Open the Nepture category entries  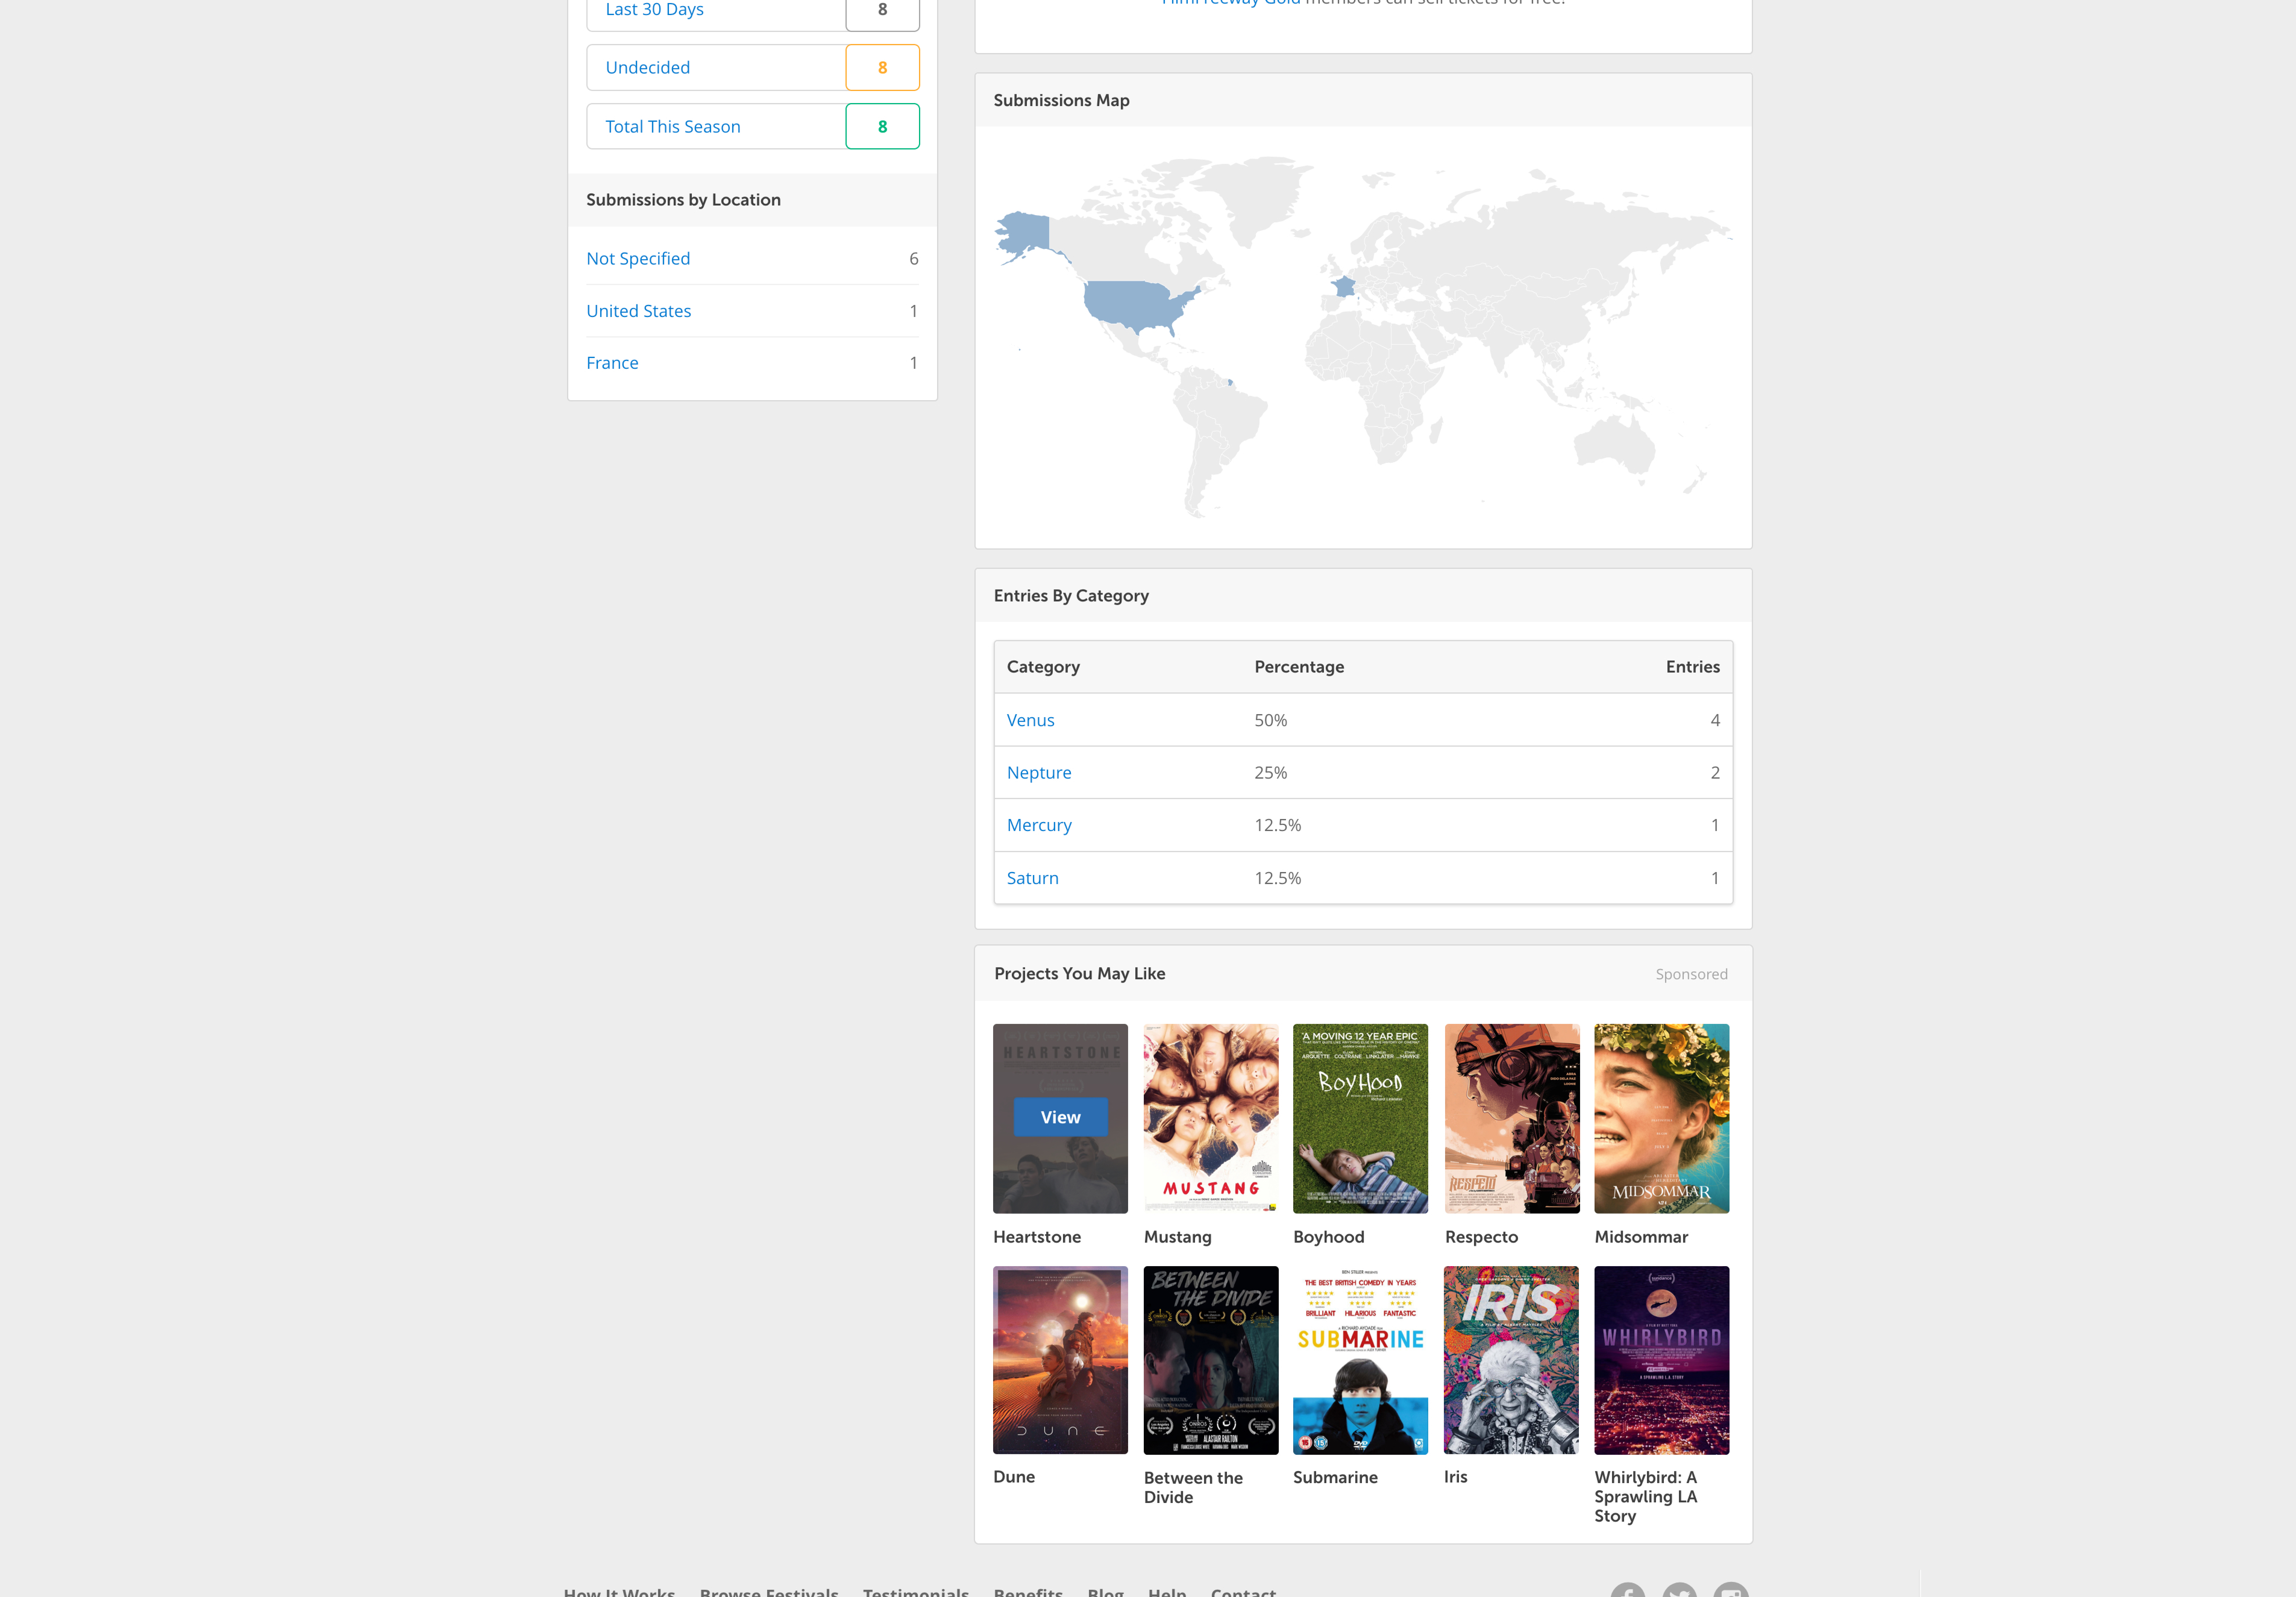1039,772
